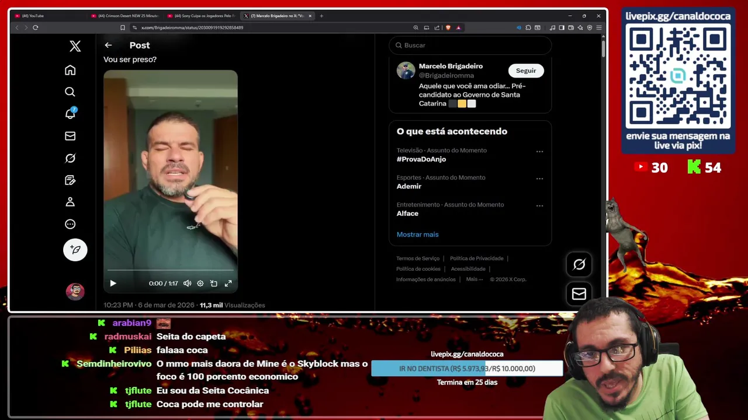Open the Ademir trending topic
Image resolution: width=748 pixels, height=420 pixels.
click(409, 187)
